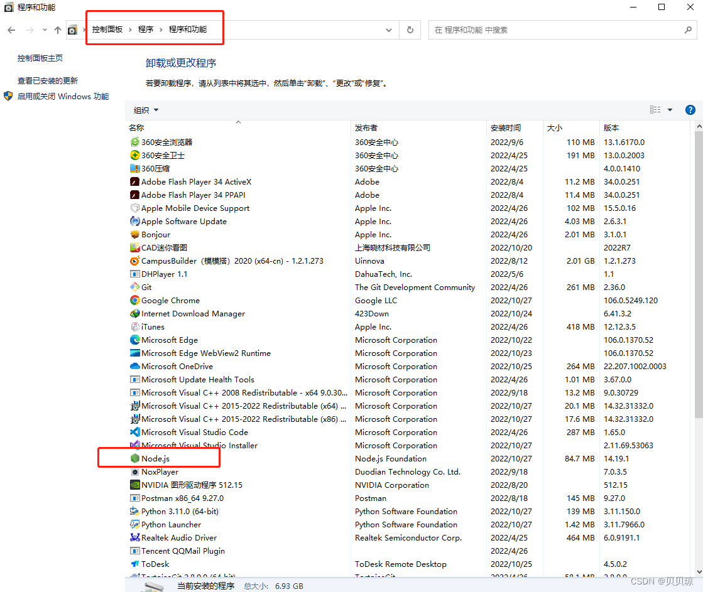Screen dimensions: 703x592
Task: Click 程序 in the breadcrumb path
Action: [145, 30]
